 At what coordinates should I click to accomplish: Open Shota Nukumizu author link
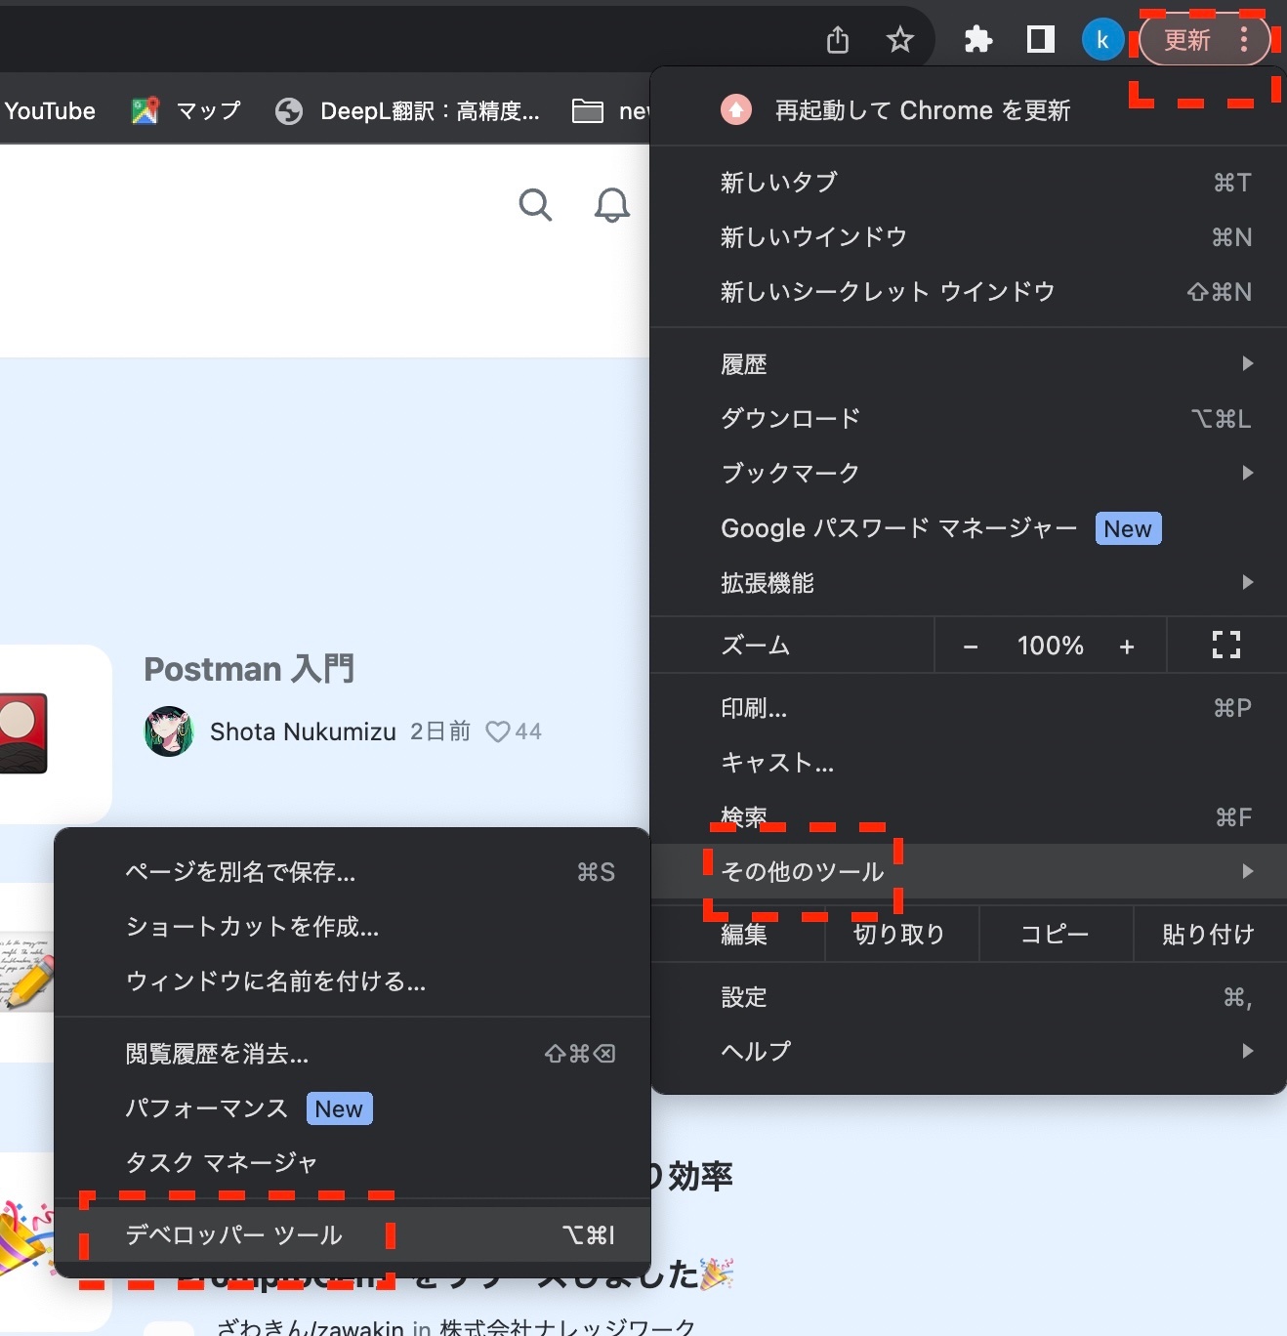303,731
